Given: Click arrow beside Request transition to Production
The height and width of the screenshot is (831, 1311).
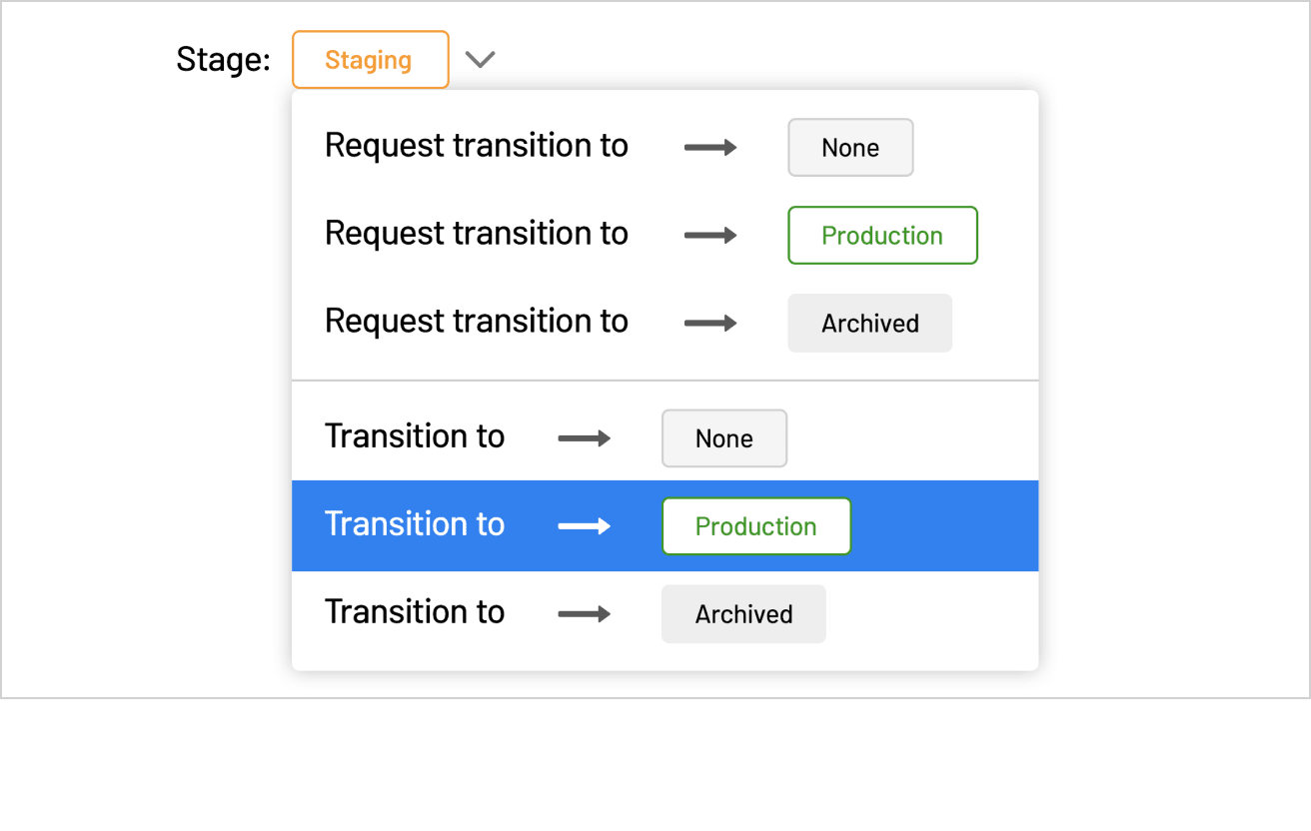Looking at the screenshot, I should pos(710,236).
